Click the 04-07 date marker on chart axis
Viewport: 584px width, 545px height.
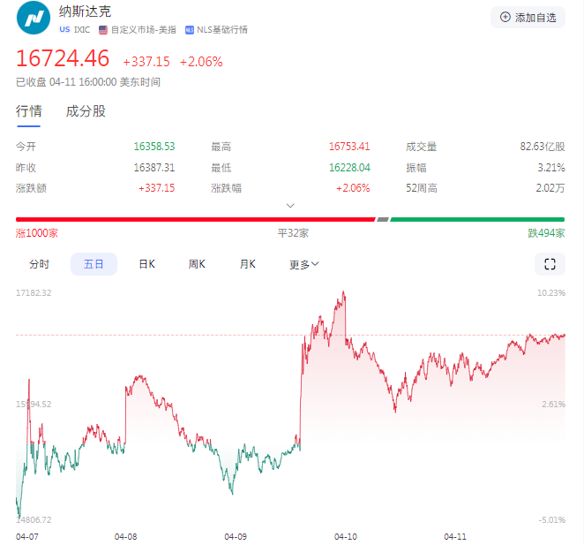click(x=26, y=537)
